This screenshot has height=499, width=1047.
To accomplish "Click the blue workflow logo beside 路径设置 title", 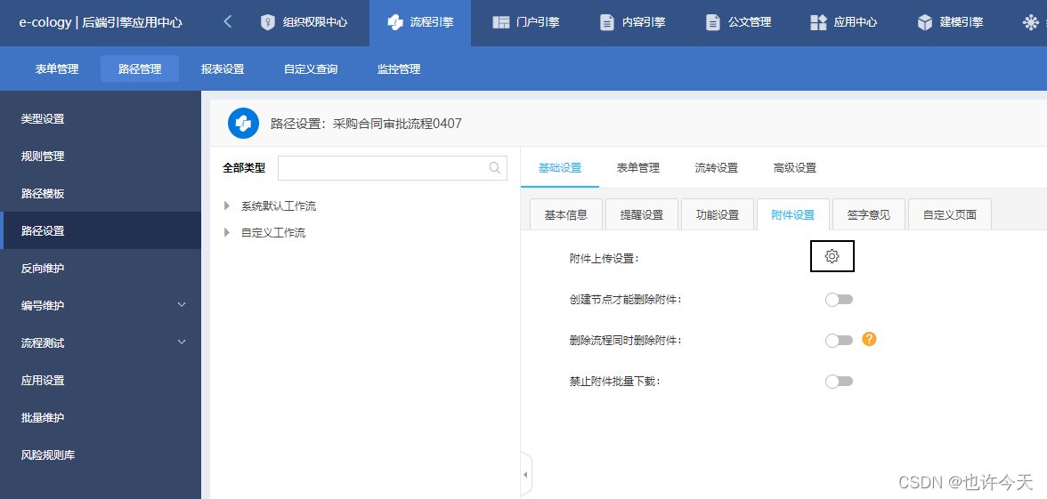I will click(243, 123).
